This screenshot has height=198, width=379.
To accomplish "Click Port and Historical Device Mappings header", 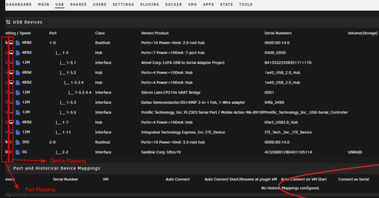I will coord(56,168).
